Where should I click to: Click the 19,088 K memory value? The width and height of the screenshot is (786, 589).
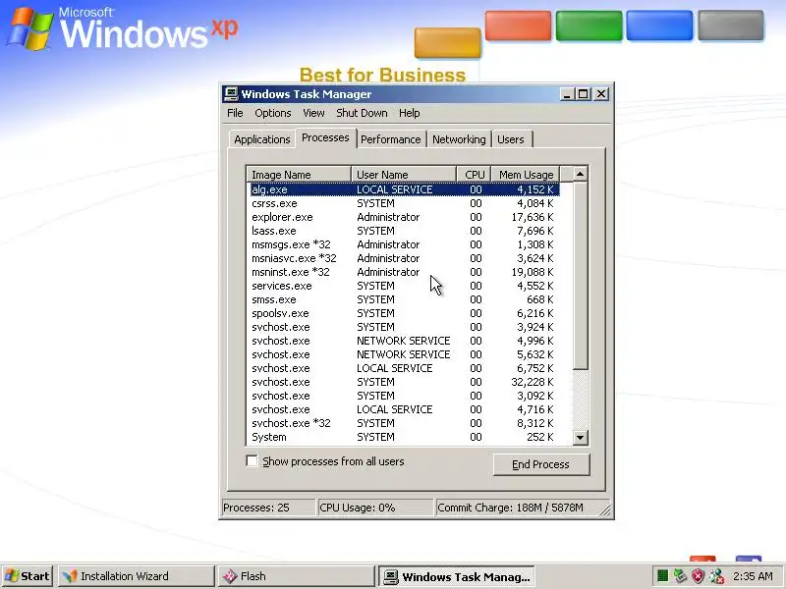(533, 273)
